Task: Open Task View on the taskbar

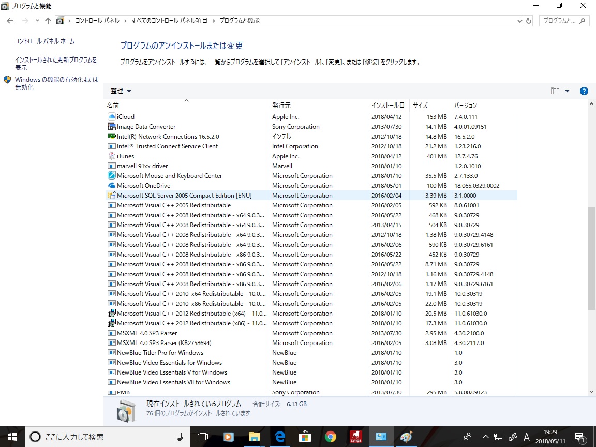Action: (203, 437)
